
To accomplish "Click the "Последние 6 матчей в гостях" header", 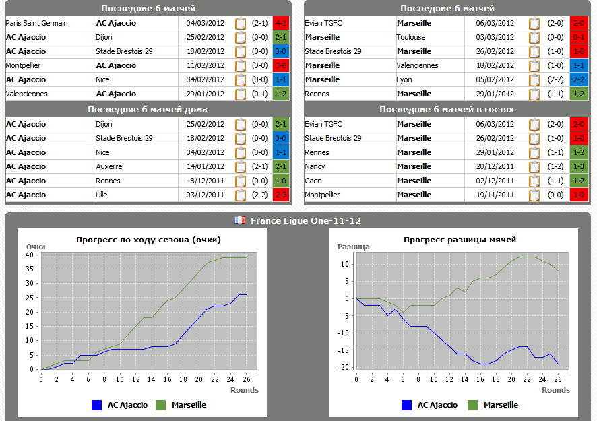I will pyautogui.click(x=447, y=110).
